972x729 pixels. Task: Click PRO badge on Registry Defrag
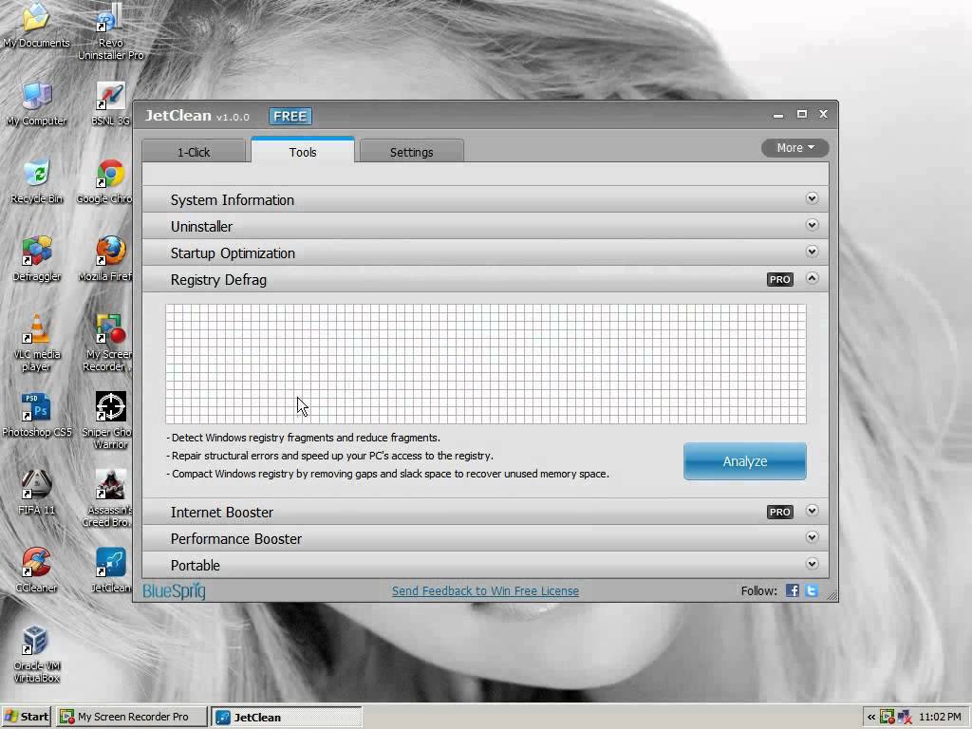click(780, 280)
